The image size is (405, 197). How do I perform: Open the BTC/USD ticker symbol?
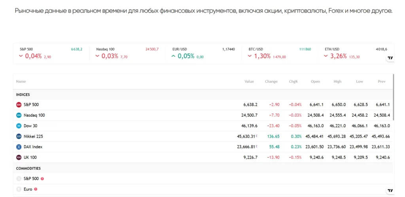[256, 49]
